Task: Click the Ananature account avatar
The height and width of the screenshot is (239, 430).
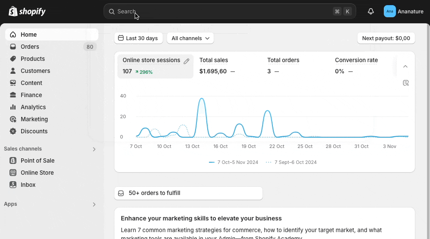Action: click(389, 12)
